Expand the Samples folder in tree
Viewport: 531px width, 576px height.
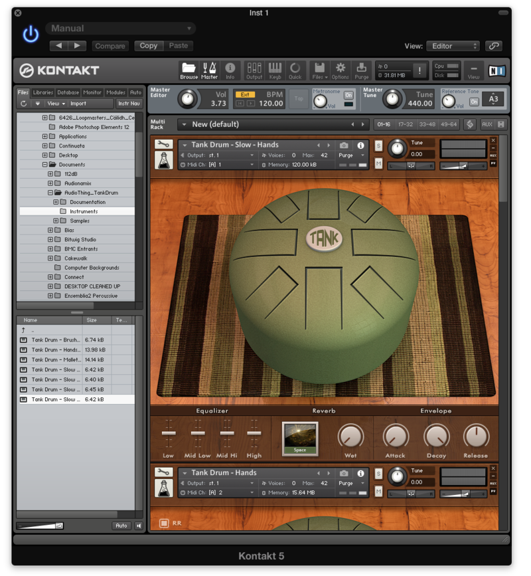56,221
